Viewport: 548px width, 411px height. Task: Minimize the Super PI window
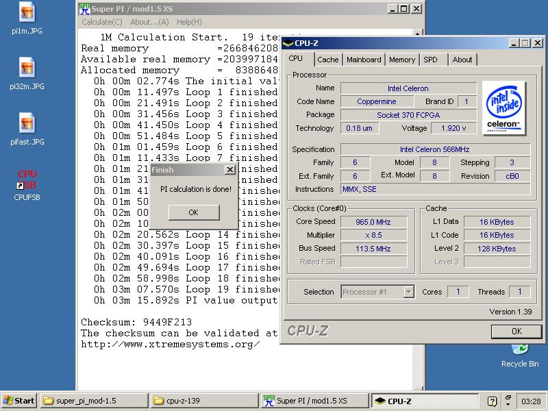point(393,9)
